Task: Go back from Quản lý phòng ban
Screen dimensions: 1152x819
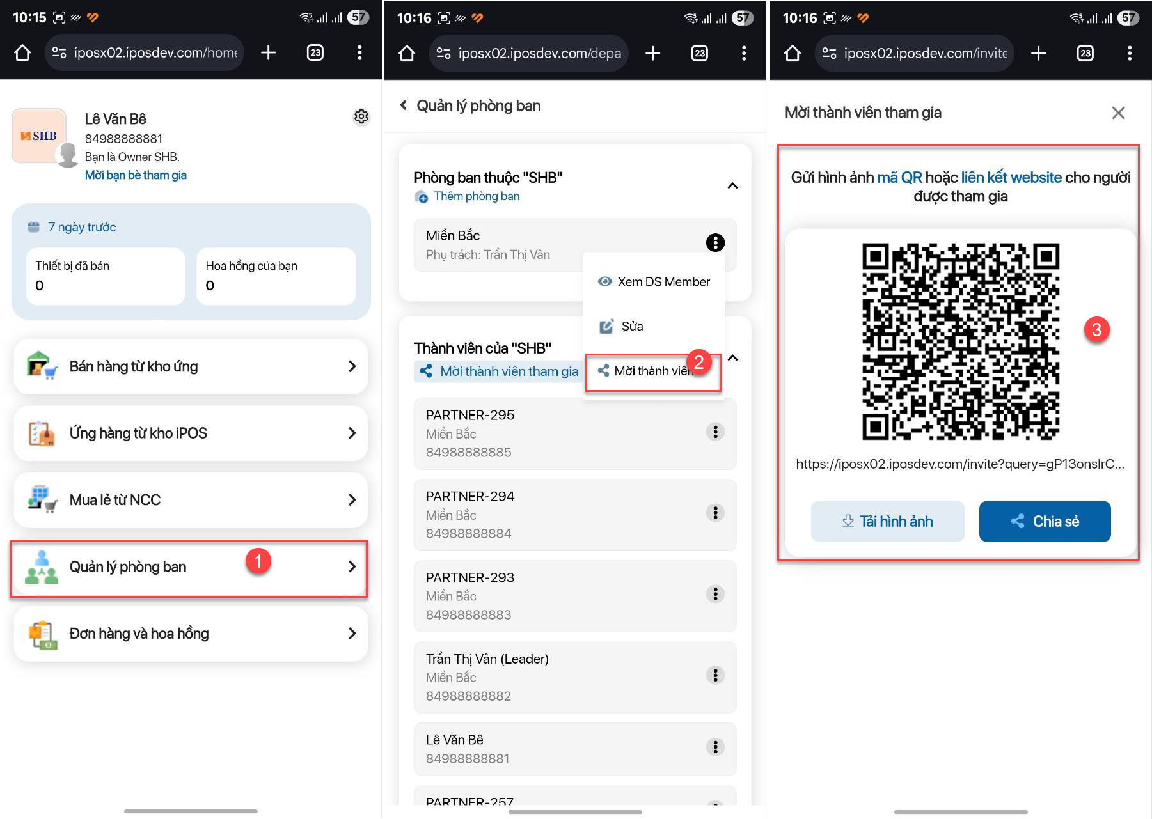Action: tap(403, 105)
